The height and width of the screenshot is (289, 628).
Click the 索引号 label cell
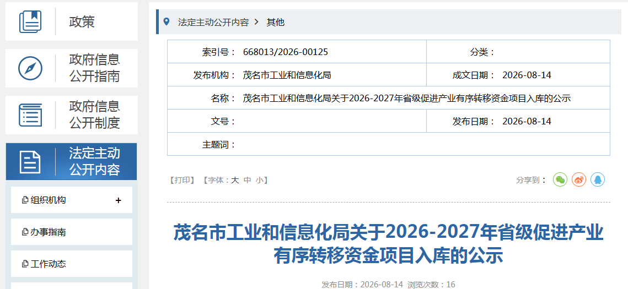[220, 52]
